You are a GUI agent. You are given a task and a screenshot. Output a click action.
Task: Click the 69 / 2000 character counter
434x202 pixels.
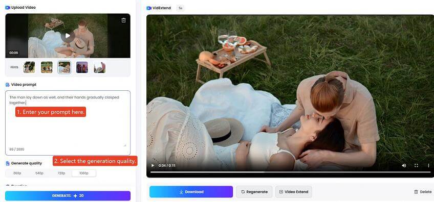(x=17, y=149)
